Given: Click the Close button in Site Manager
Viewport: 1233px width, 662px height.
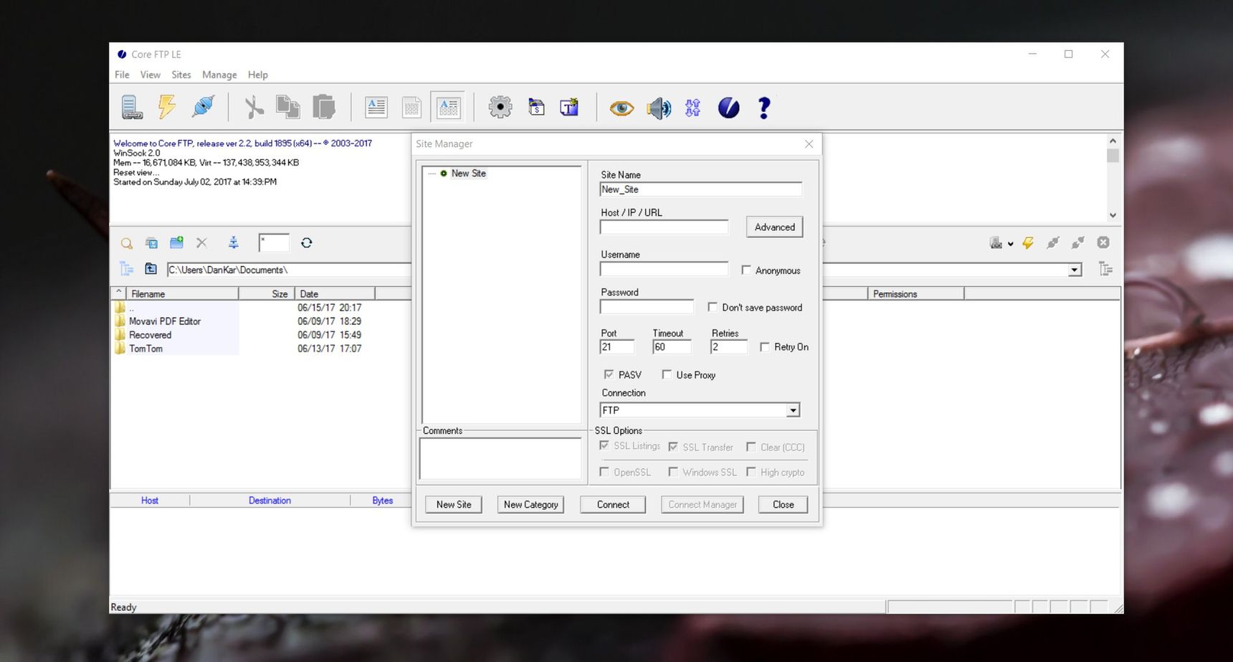Looking at the screenshot, I should (x=783, y=504).
